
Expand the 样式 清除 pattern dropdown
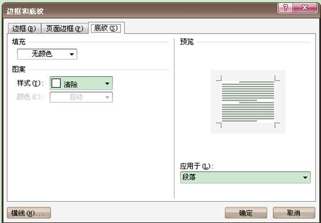point(81,83)
